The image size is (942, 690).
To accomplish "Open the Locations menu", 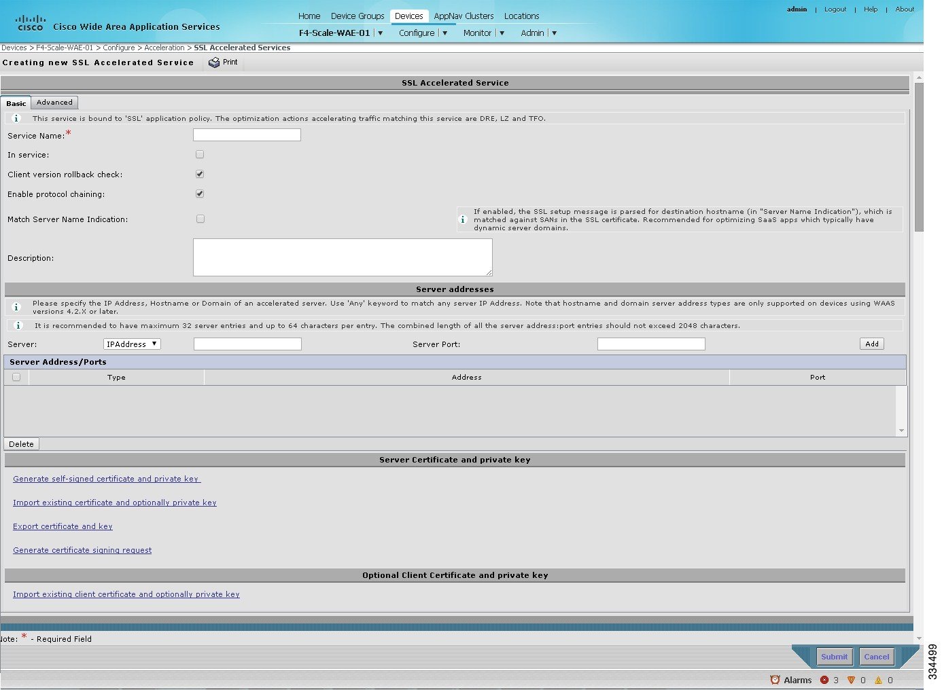I will pos(522,16).
